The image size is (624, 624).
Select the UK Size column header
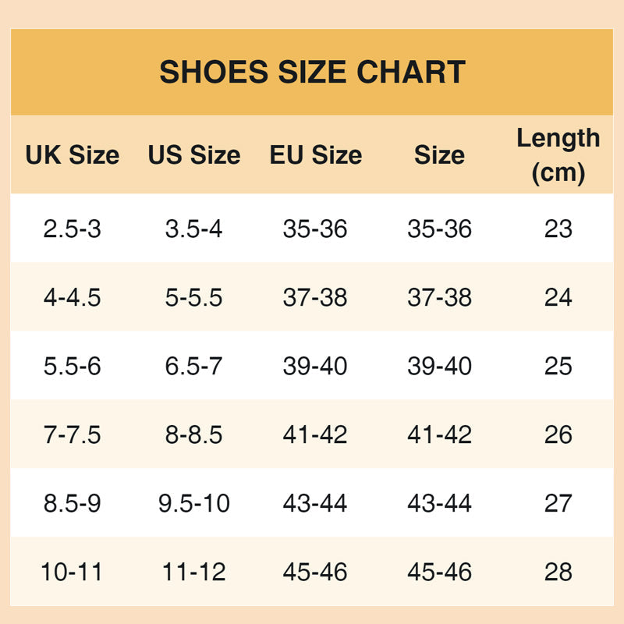click(72, 154)
